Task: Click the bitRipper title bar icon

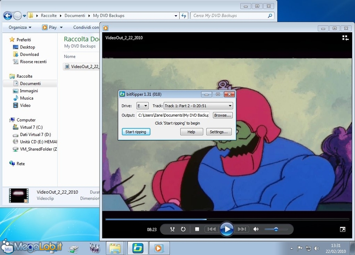Action: point(122,94)
